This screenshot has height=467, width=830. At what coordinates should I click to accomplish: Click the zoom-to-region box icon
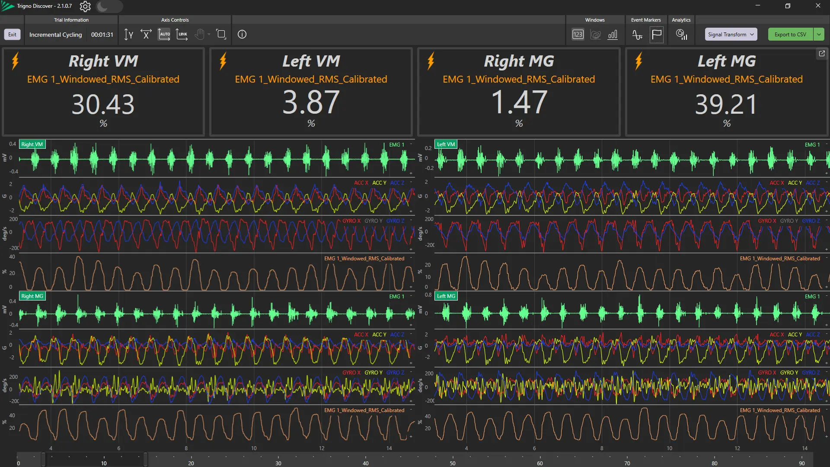(x=221, y=35)
